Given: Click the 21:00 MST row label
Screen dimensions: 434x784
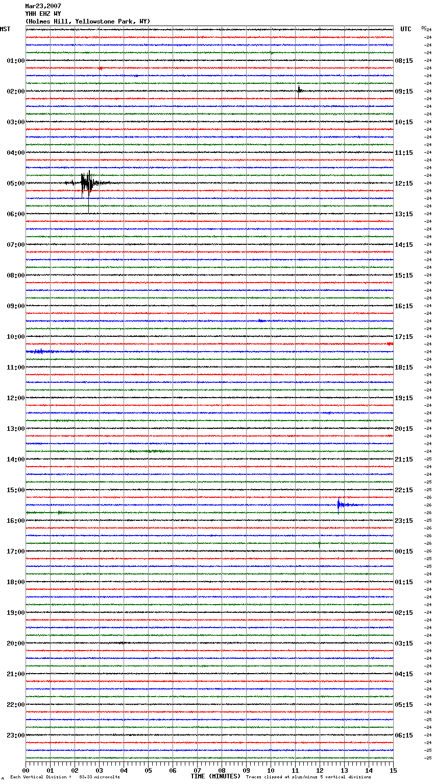Looking at the screenshot, I should pyautogui.click(x=16, y=674).
